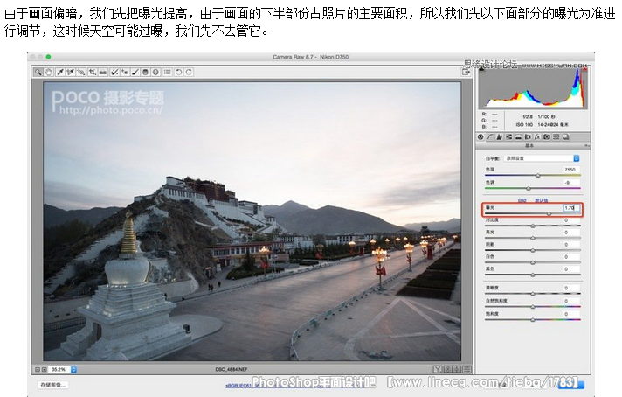The height and width of the screenshot is (397, 622).
Task: Open the 35.2% zoom level dropdown
Action: pos(73,369)
